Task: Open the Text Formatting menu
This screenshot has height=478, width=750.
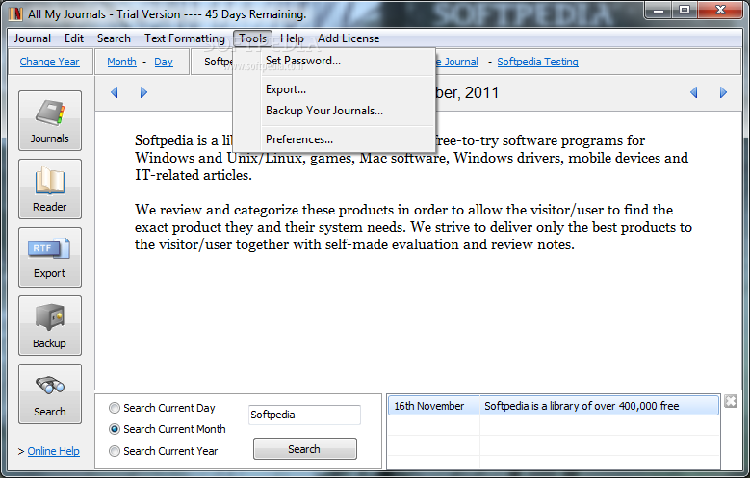Action: click(185, 38)
